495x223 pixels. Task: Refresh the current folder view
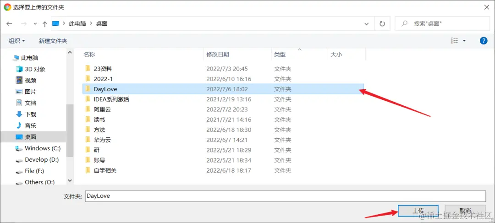pos(382,24)
